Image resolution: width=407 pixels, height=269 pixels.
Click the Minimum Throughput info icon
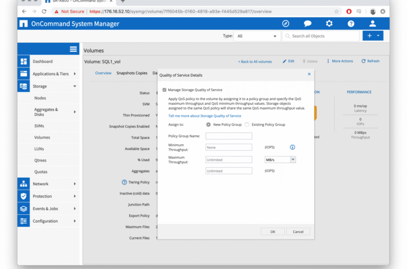point(293,147)
